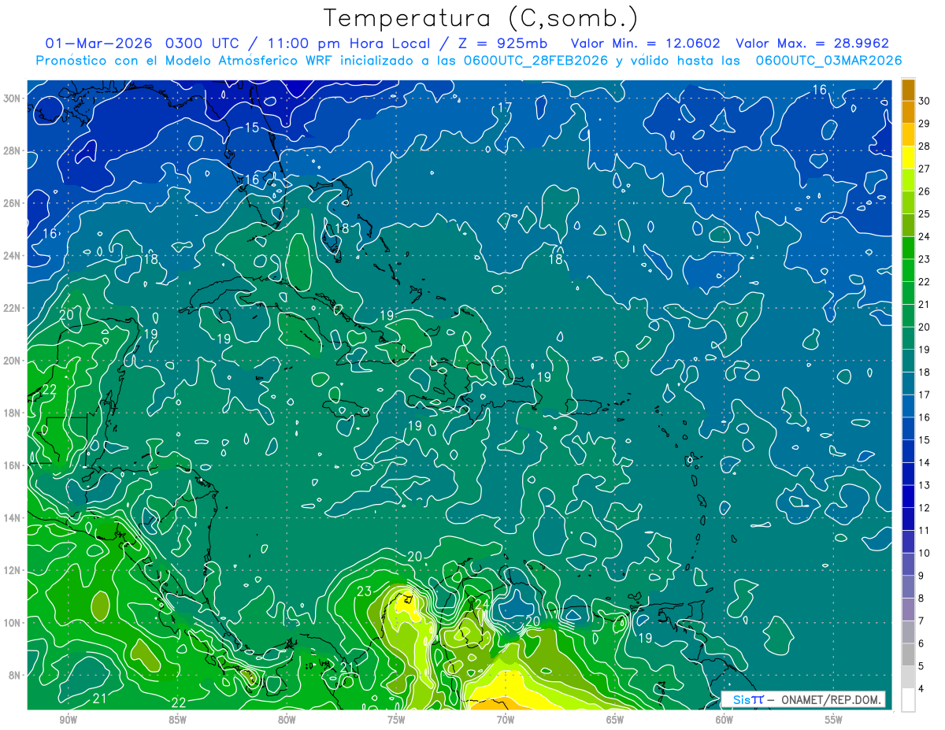Click the 75W longitude axis label
Image resolution: width=945 pixels, height=730 pixels.
396,720
